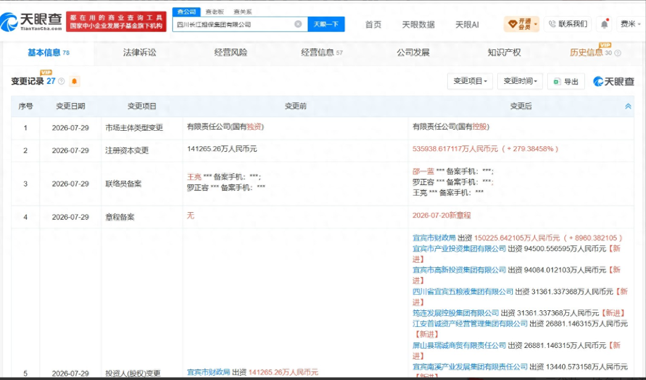
Task: Click the 投资人(股权)变更 cell
Action: 133,373
